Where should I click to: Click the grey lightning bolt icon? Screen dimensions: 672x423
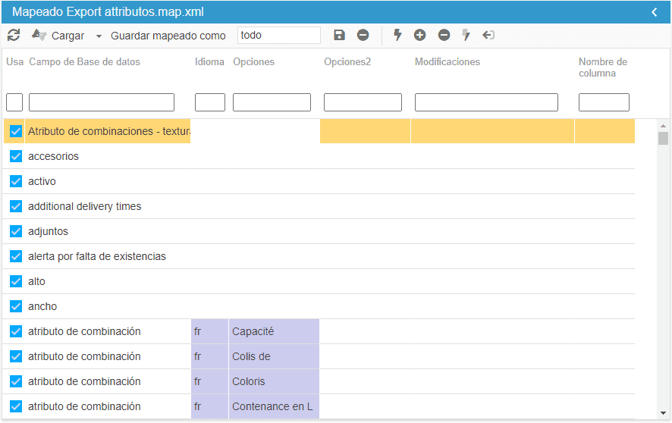pos(466,36)
